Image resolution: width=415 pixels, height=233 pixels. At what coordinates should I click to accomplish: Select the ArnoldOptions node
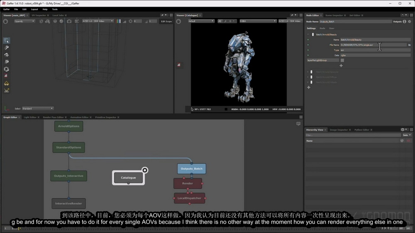click(x=69, y=126)
